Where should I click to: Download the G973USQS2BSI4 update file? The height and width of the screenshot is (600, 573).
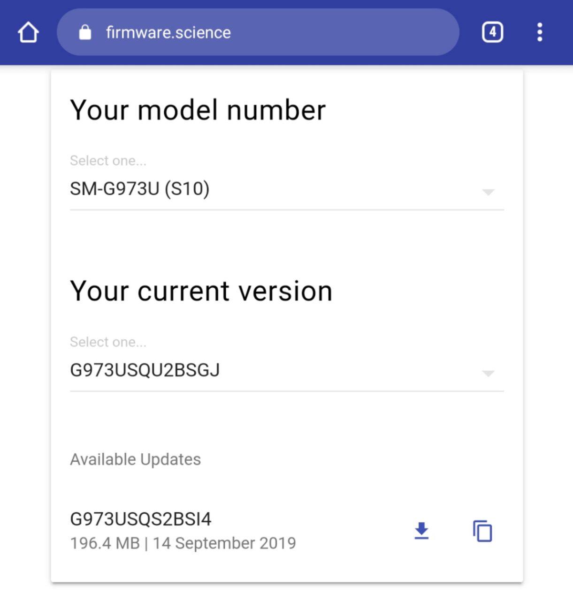421,531
